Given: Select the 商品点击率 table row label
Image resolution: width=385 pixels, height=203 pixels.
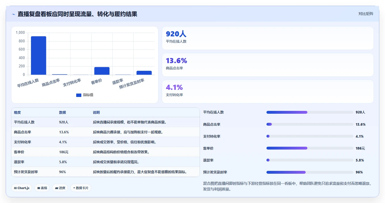Looking at the screenshot, I should point(22,132).
